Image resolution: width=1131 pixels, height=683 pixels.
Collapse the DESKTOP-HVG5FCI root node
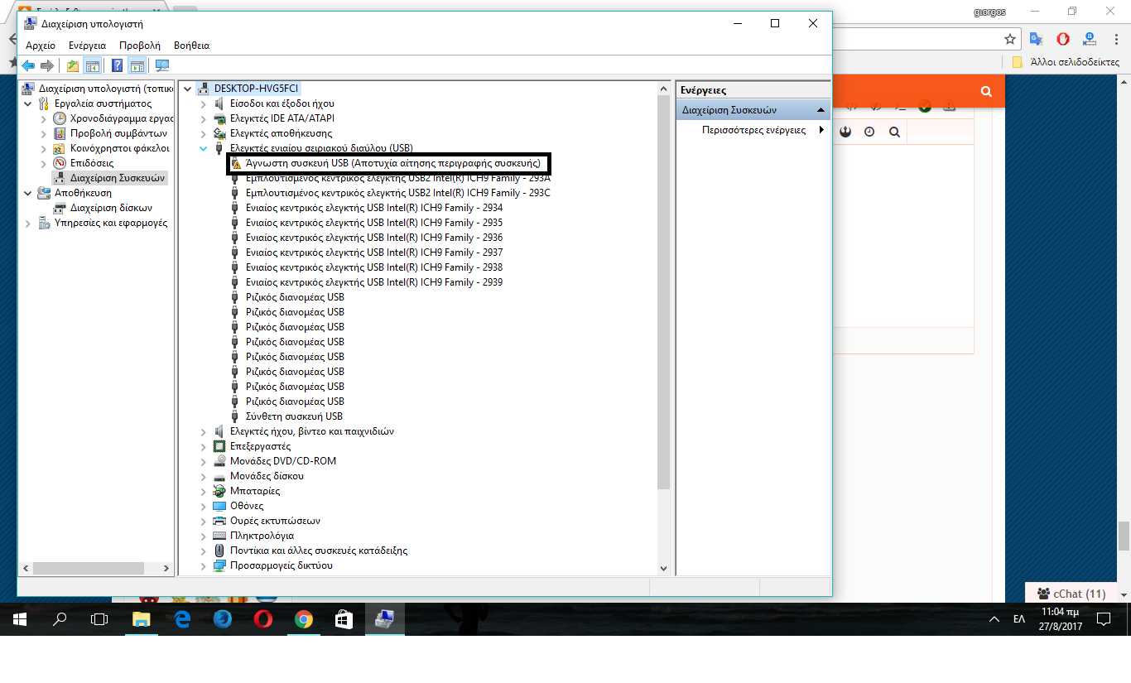(188, 89)
